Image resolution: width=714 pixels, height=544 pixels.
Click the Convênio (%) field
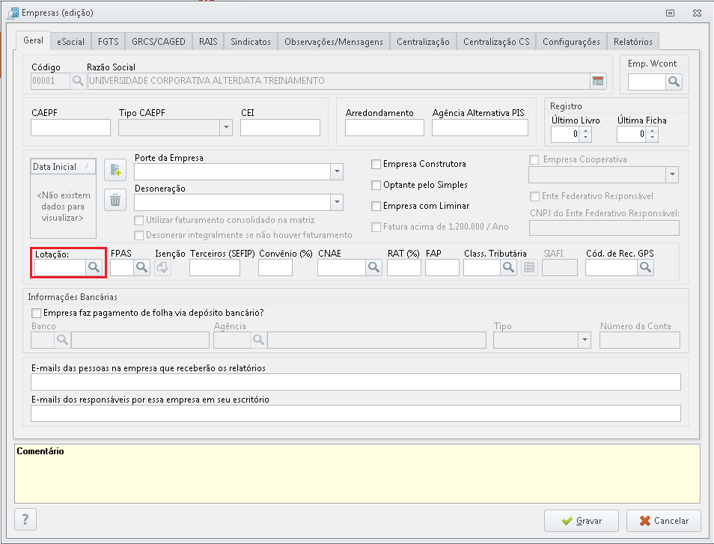(x=275, y=268)
